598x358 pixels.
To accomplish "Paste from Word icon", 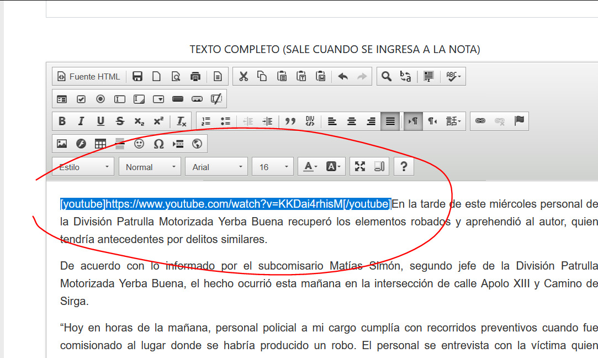I will click(321, 76).
